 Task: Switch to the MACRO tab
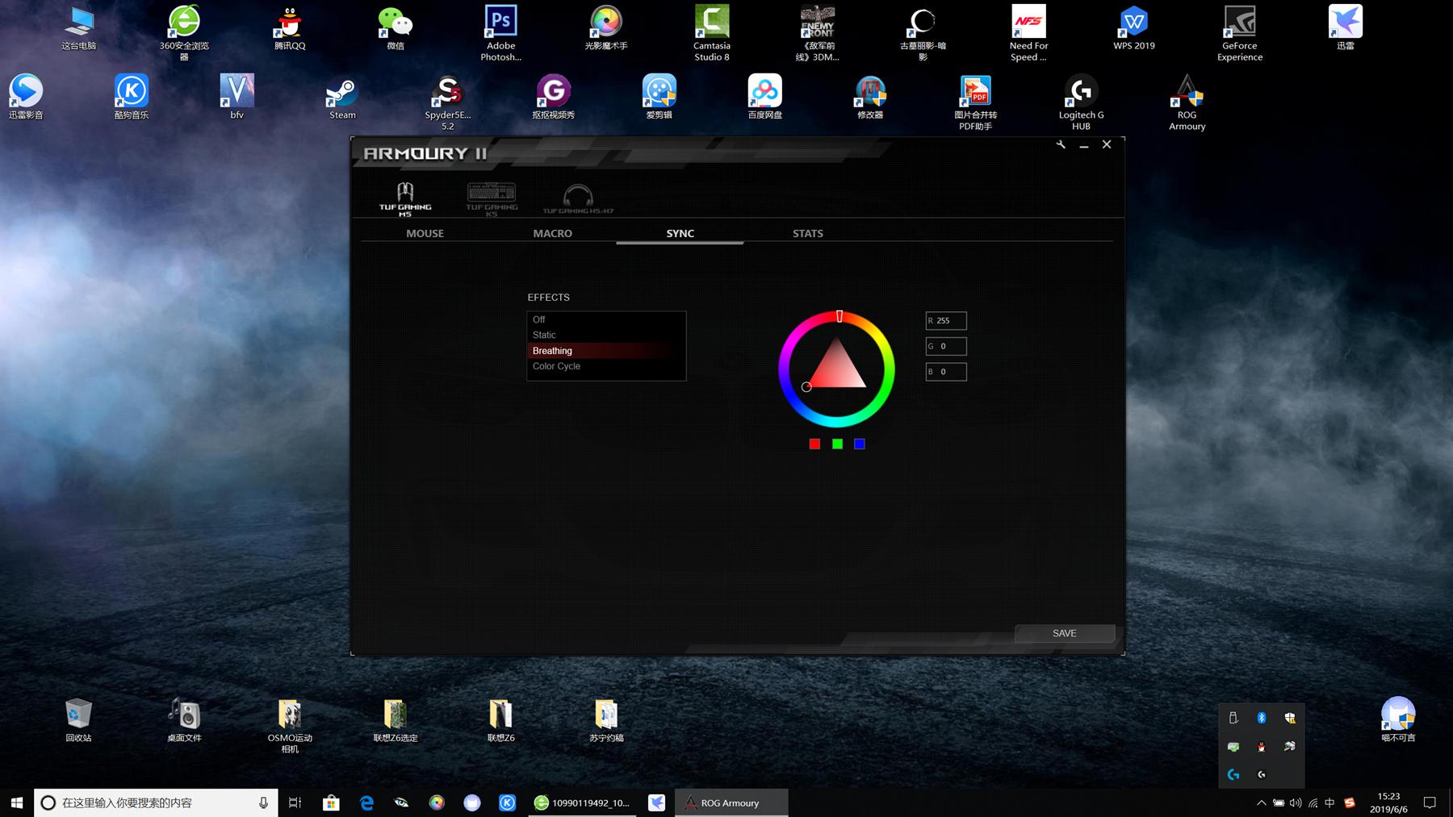point(552,233)
